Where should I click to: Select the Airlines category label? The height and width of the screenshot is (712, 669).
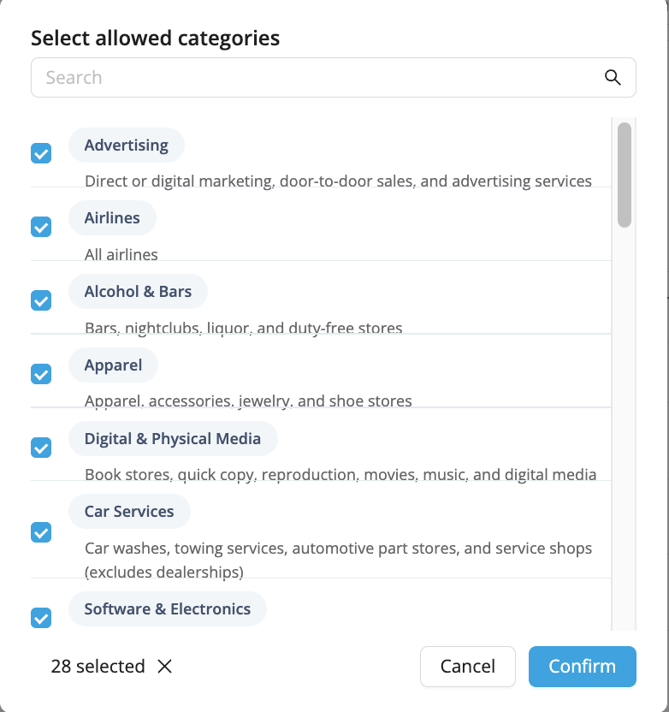click(x=112, y=217)
